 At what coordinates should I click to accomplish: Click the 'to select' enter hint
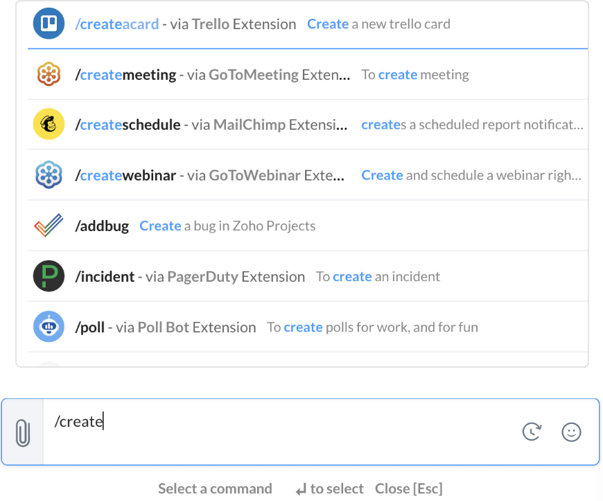[x=329, y=489]
